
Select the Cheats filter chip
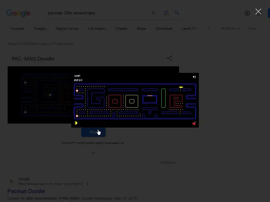[x=121, y=28]
